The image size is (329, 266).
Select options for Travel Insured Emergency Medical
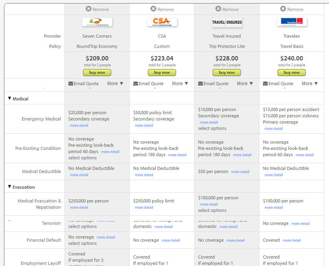pyautogui.click(x=212, y=128)
